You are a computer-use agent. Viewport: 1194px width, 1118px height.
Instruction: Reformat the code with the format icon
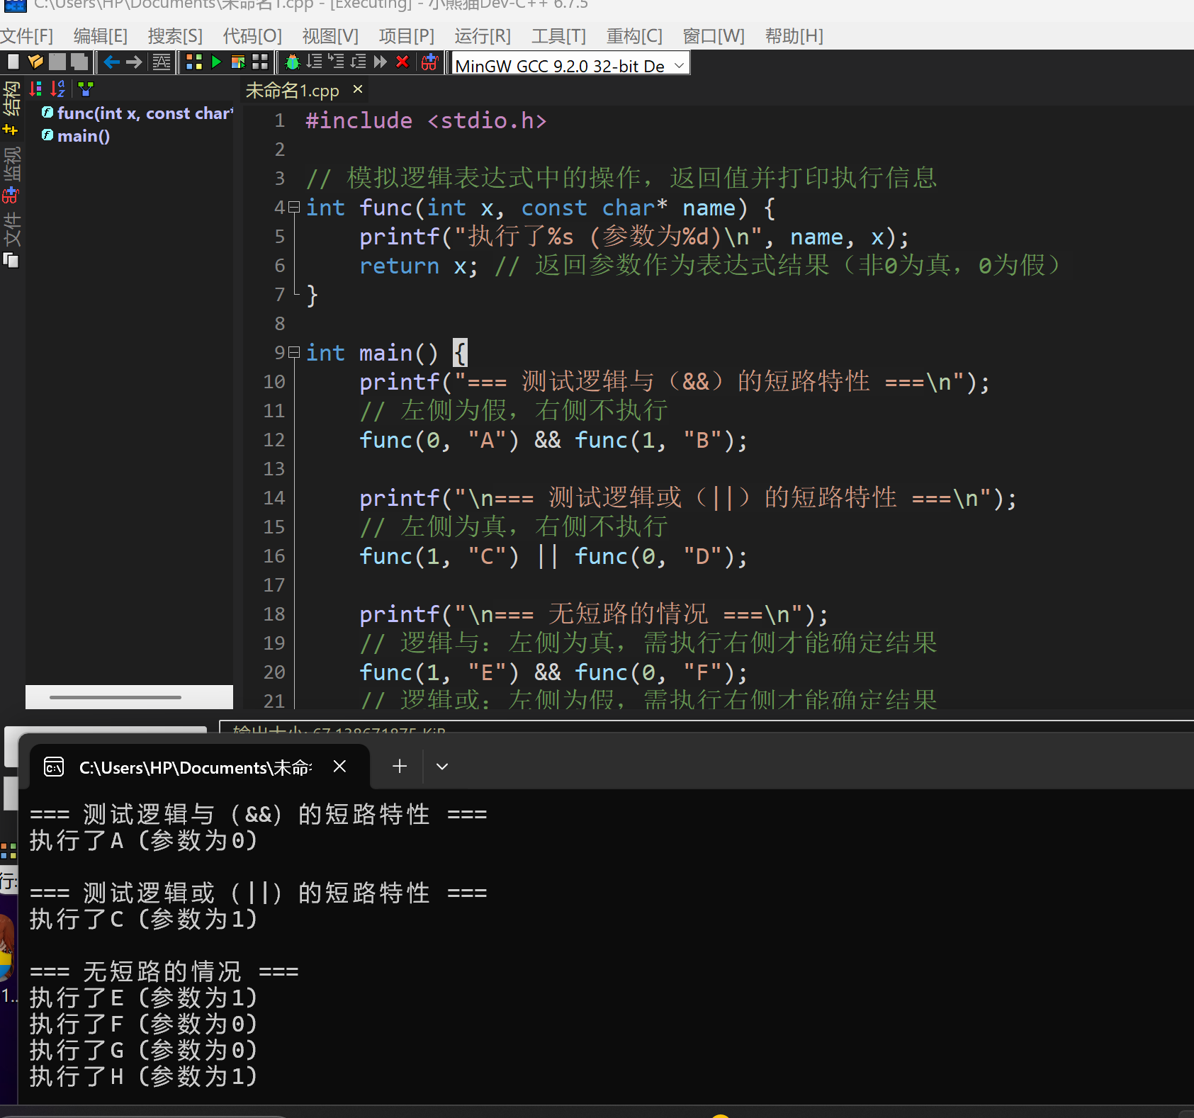pos(162,62)
